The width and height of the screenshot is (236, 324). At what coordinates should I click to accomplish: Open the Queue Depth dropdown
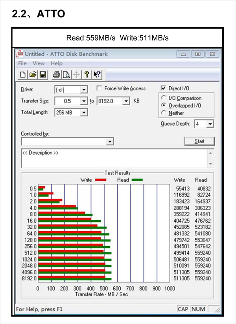pos(210,124)
